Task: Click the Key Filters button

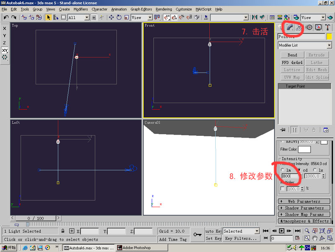Action: (x=241, y=238)
